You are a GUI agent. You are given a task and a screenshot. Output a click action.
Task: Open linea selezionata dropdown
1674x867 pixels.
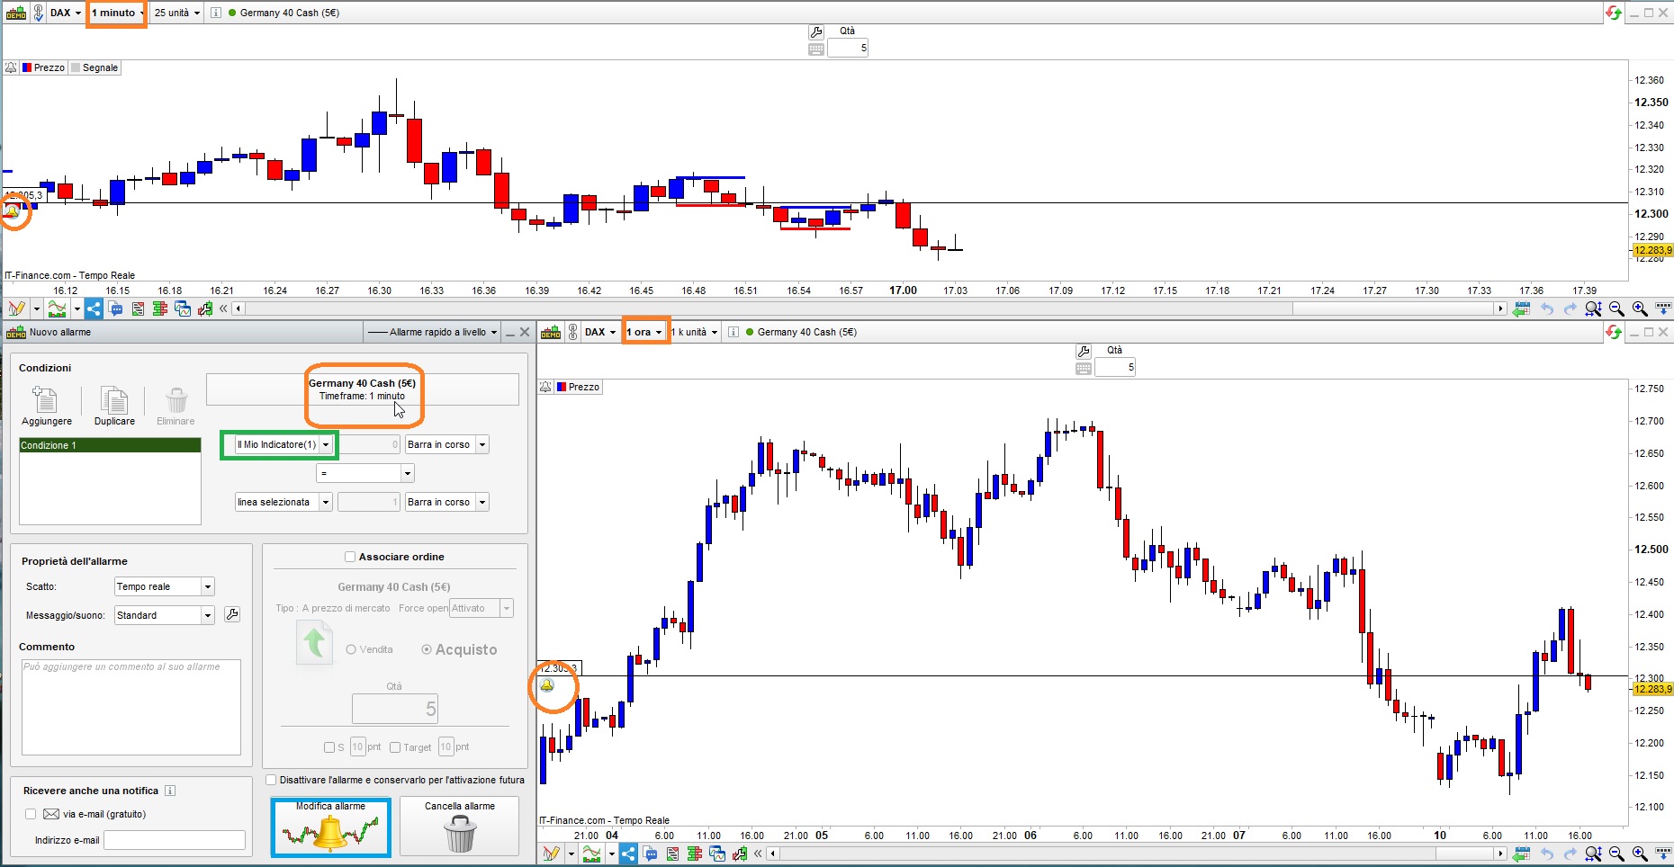click(283, 502)
